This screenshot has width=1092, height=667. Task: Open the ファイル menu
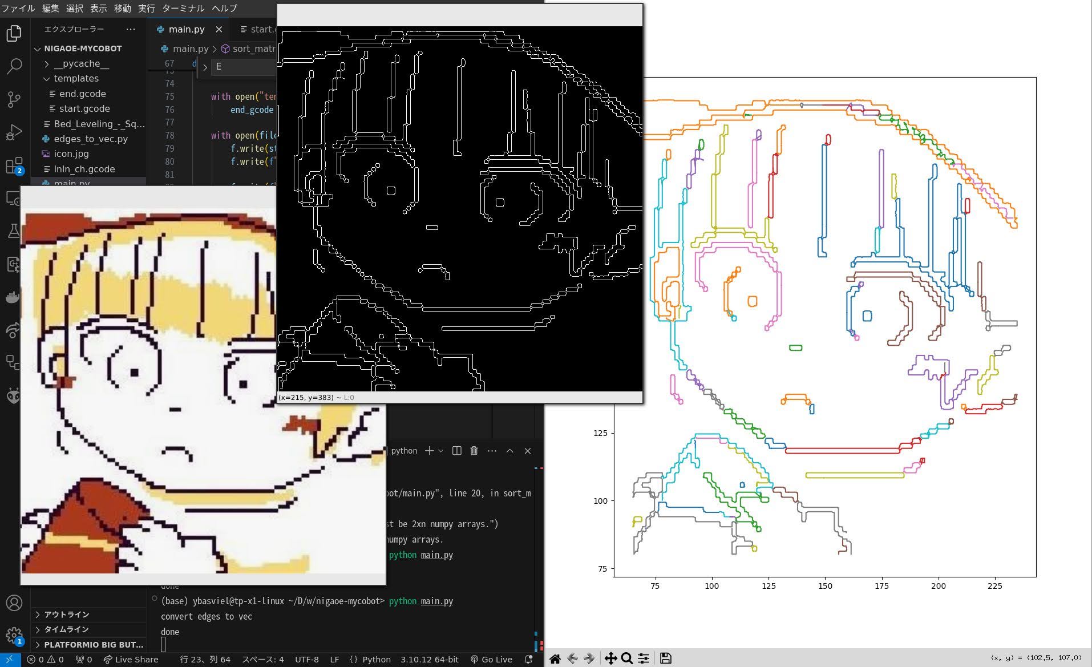coord(18,8)
